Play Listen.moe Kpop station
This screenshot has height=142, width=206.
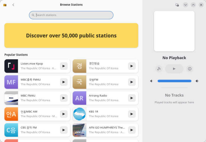[x=64, y=66]
